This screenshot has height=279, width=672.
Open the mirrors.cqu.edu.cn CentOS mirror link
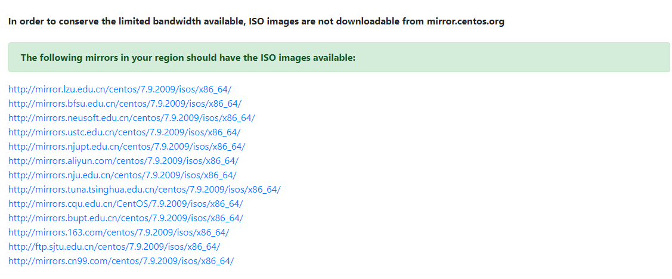point(126,203)
